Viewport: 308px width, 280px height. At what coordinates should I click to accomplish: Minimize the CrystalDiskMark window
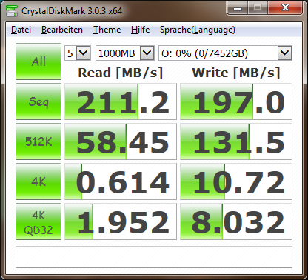pyautogui.click(x=238, y=8)
